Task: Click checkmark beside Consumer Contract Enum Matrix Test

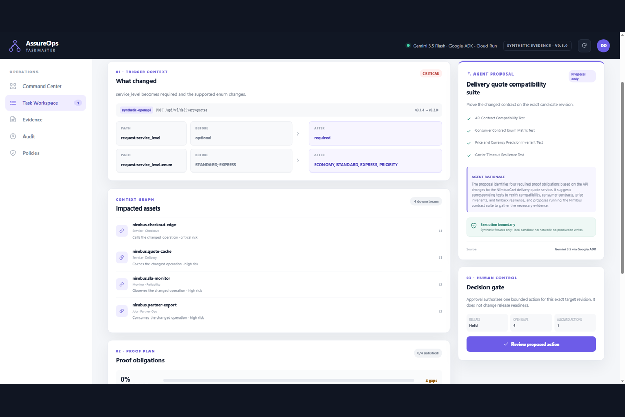Action: click(x=469, y=131)
